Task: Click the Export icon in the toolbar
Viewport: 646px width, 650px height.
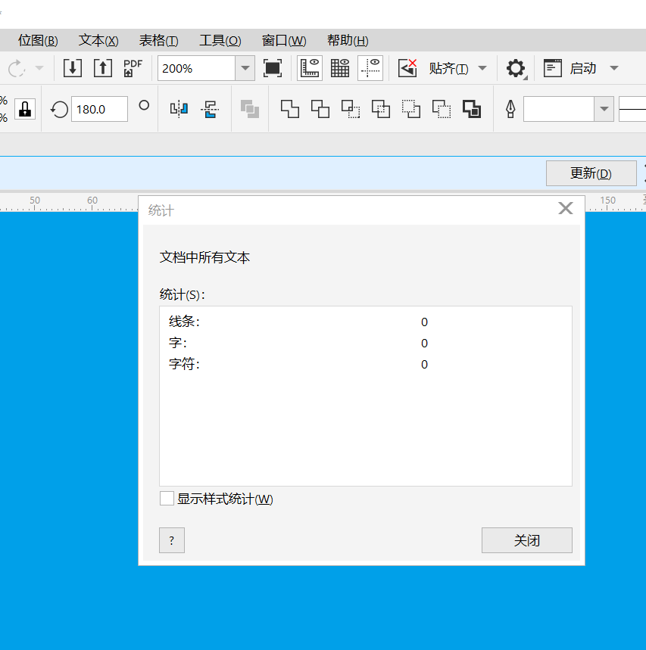Action: pyautogui.click(x=103, y=68)
